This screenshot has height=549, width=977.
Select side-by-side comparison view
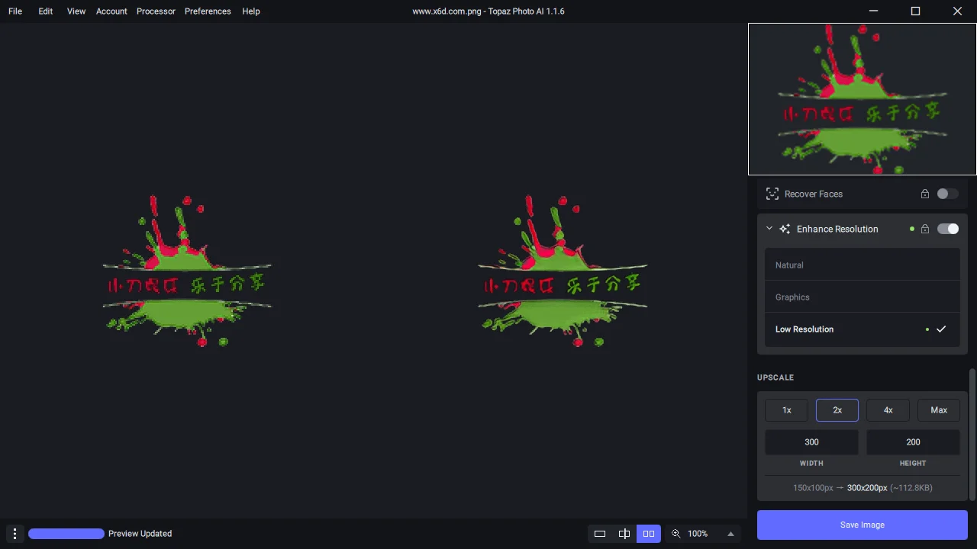click(x=649, y=534)
